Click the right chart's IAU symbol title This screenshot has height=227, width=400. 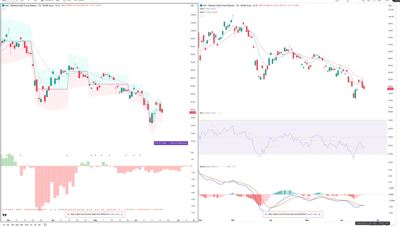pyautogui.click(x=226, y=6)
